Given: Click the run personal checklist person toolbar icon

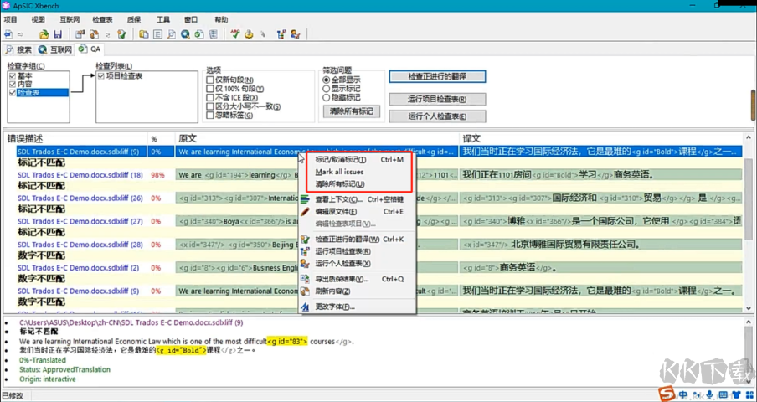Looking at the screenshot, I should click(296, 34).
